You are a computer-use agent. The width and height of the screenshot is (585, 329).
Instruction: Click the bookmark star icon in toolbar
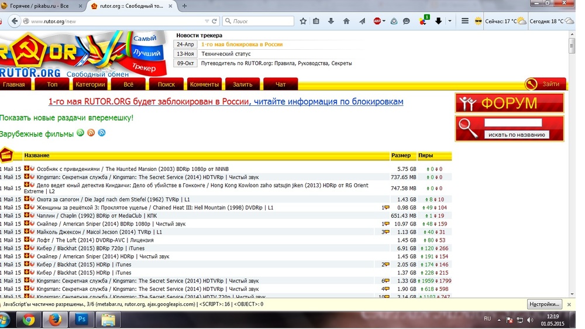click(x=303, y=21)
